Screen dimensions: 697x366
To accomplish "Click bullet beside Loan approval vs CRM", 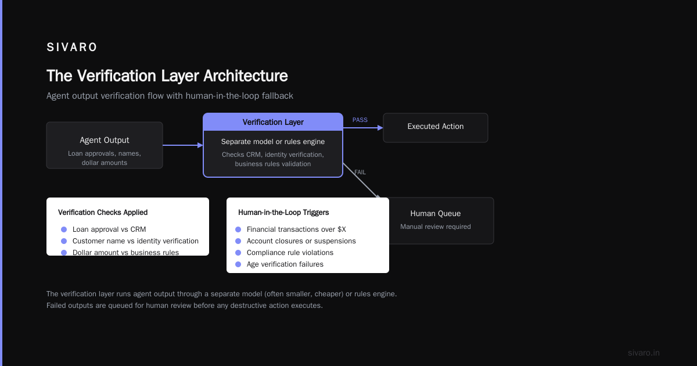I will click(x=64, y=229).
